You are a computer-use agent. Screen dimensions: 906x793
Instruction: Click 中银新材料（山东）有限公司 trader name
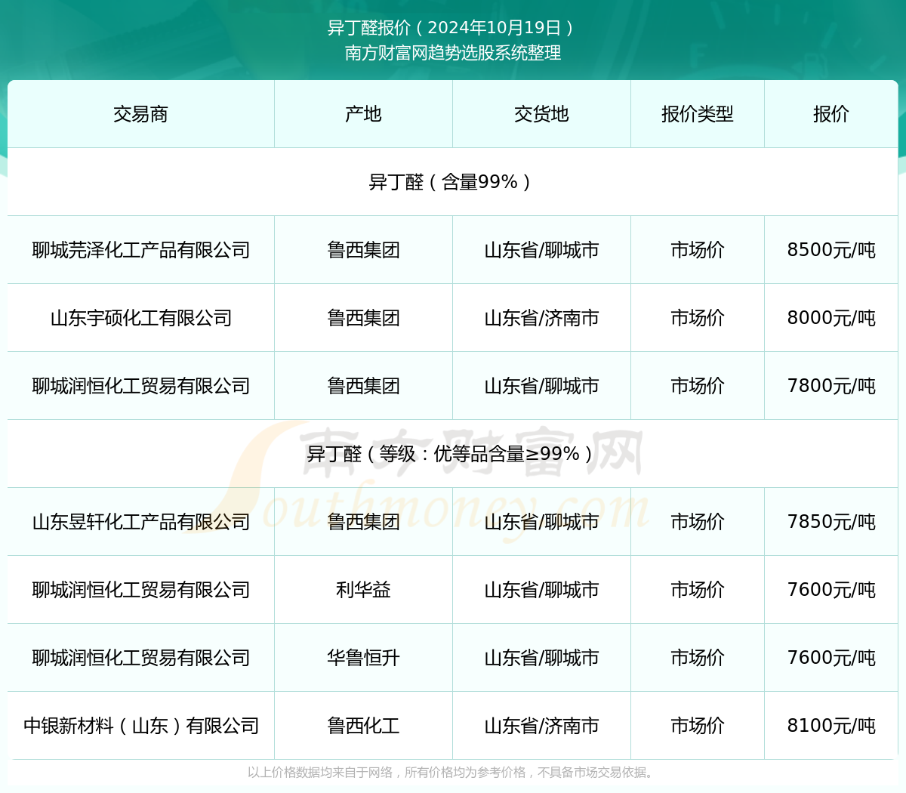(141, 726)
